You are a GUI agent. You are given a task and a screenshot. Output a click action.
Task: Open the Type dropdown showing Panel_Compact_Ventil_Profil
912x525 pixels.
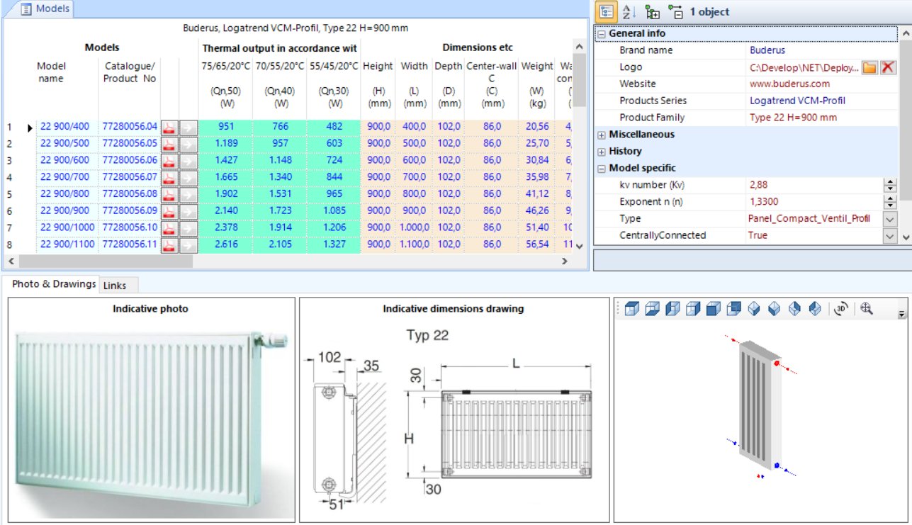(893, 218)
